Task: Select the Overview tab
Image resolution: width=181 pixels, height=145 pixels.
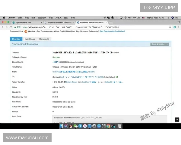Action: coord(16,39)
